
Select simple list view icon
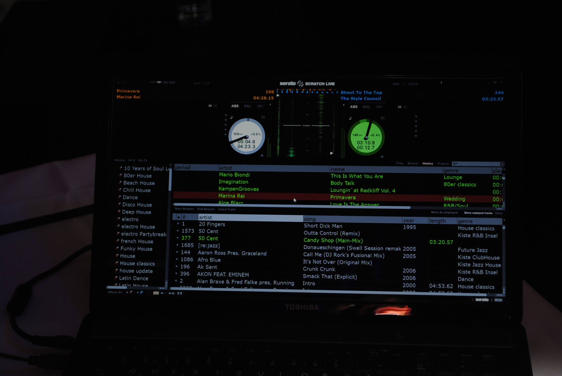(156, 293)
